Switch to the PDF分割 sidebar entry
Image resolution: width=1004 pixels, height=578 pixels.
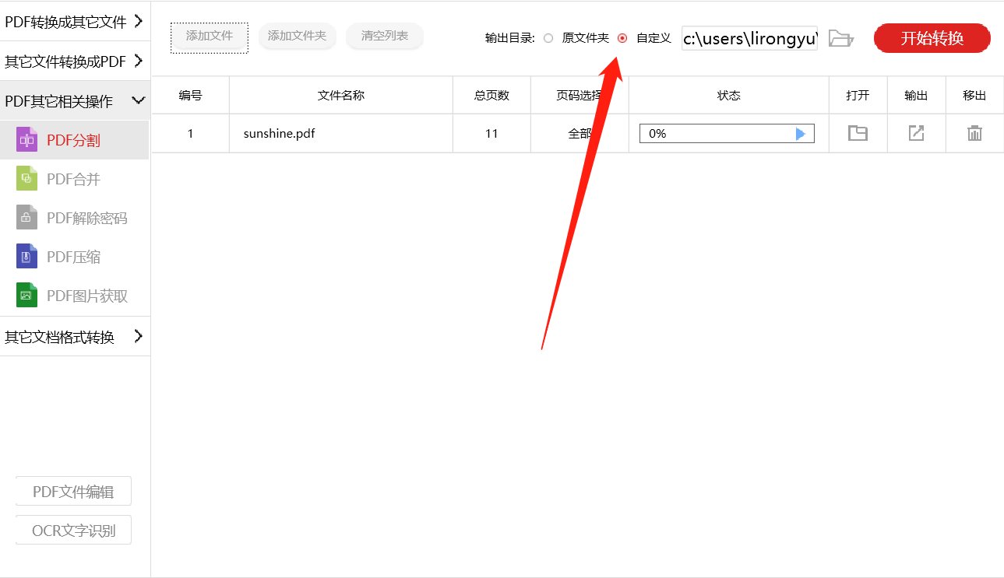point(75,140)
